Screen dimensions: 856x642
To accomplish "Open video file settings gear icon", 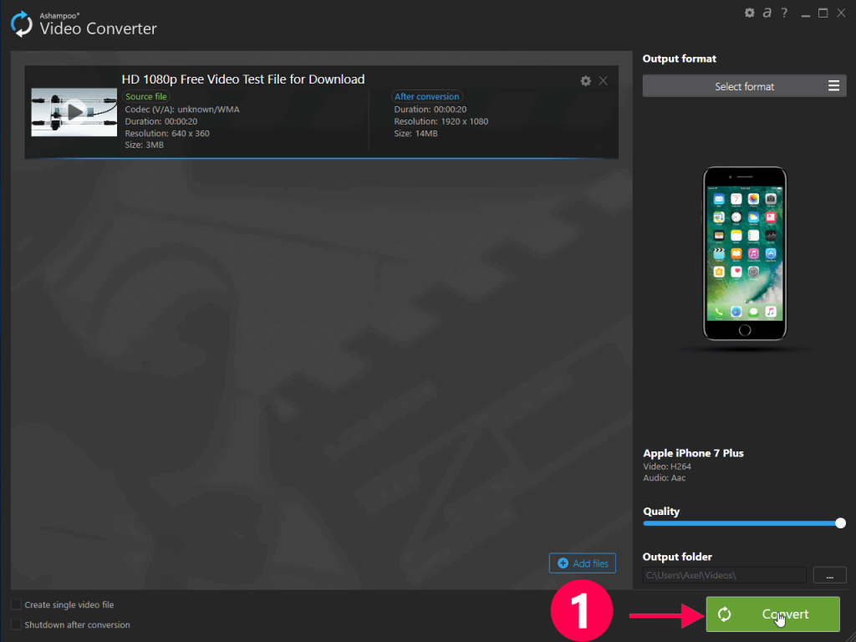I will pos(586,81).
